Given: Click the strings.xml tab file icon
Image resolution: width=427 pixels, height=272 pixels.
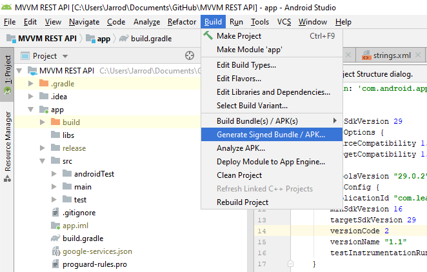Looking at the screenshot, I should pyautogui.click(x=366, y=55).
